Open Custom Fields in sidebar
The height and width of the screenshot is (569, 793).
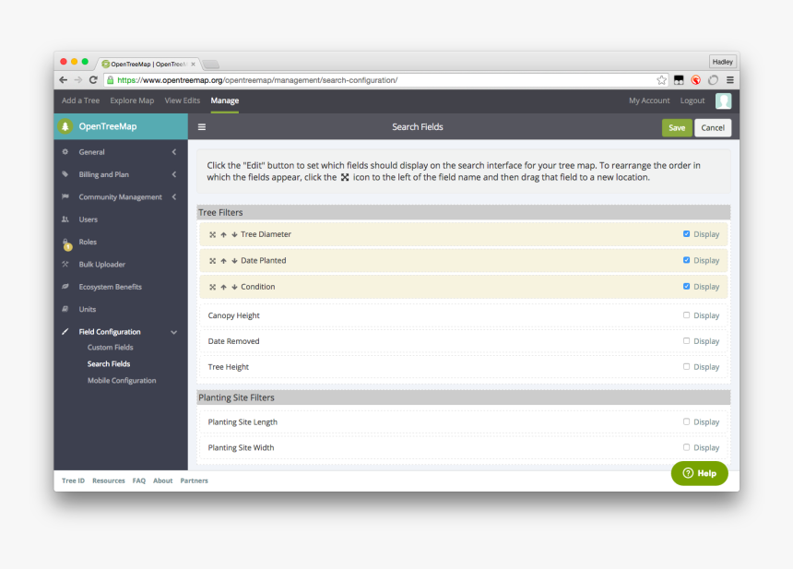click(x=111, y=348)
